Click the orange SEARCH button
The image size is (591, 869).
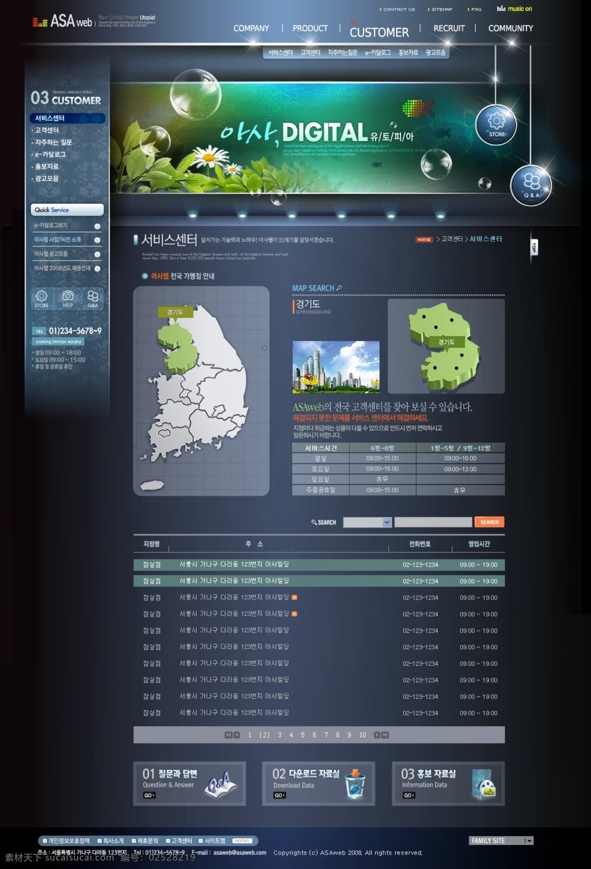490,522
